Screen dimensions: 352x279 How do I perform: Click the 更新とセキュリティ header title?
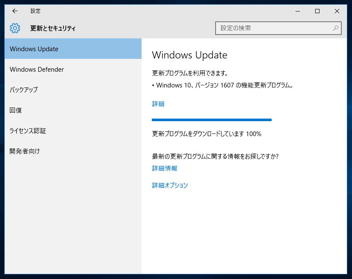coord(53,28)
